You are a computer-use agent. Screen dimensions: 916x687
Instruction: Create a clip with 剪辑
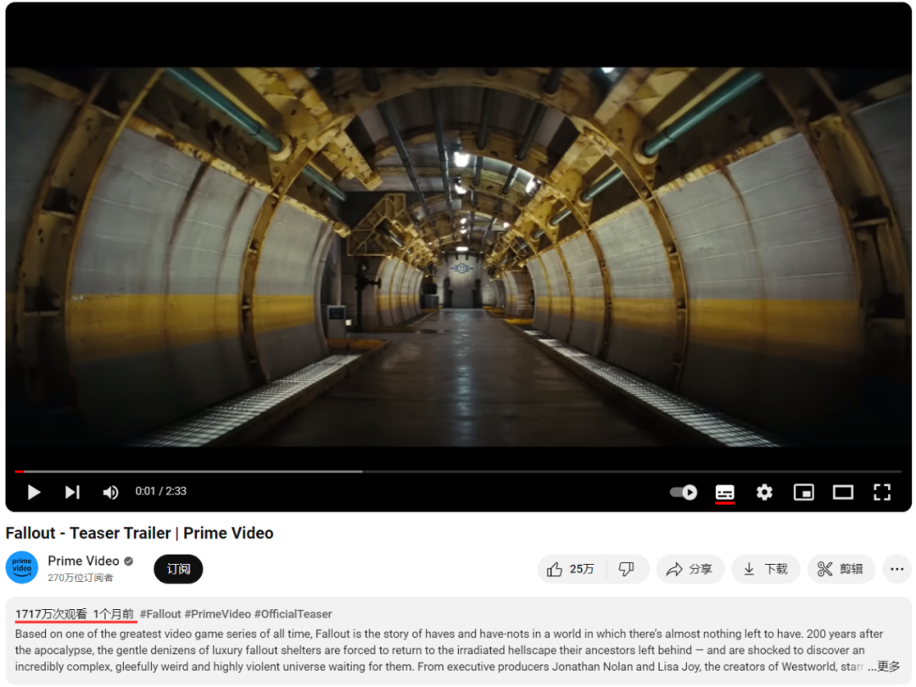pyautogui.click(x=841, y=569)
